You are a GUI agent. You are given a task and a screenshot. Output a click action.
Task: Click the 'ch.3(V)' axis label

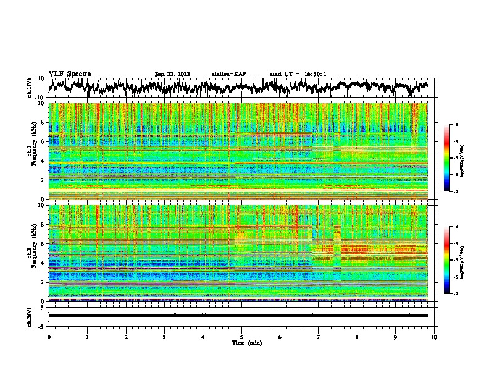tap(30, 317)
